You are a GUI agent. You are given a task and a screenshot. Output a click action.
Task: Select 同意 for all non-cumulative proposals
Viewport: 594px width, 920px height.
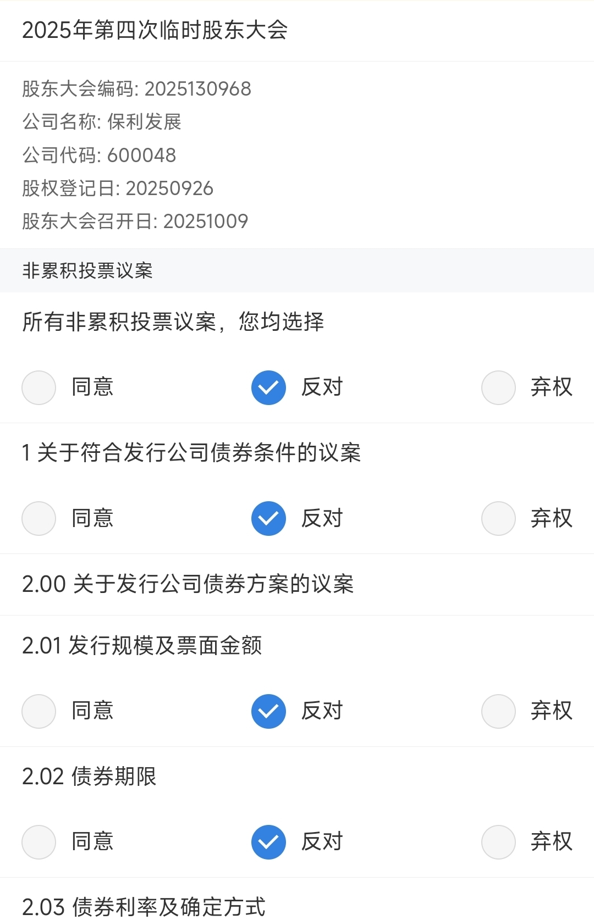click(39, 387)
